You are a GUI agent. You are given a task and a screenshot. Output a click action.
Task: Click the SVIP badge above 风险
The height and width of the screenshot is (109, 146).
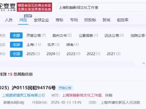[28, 16]
